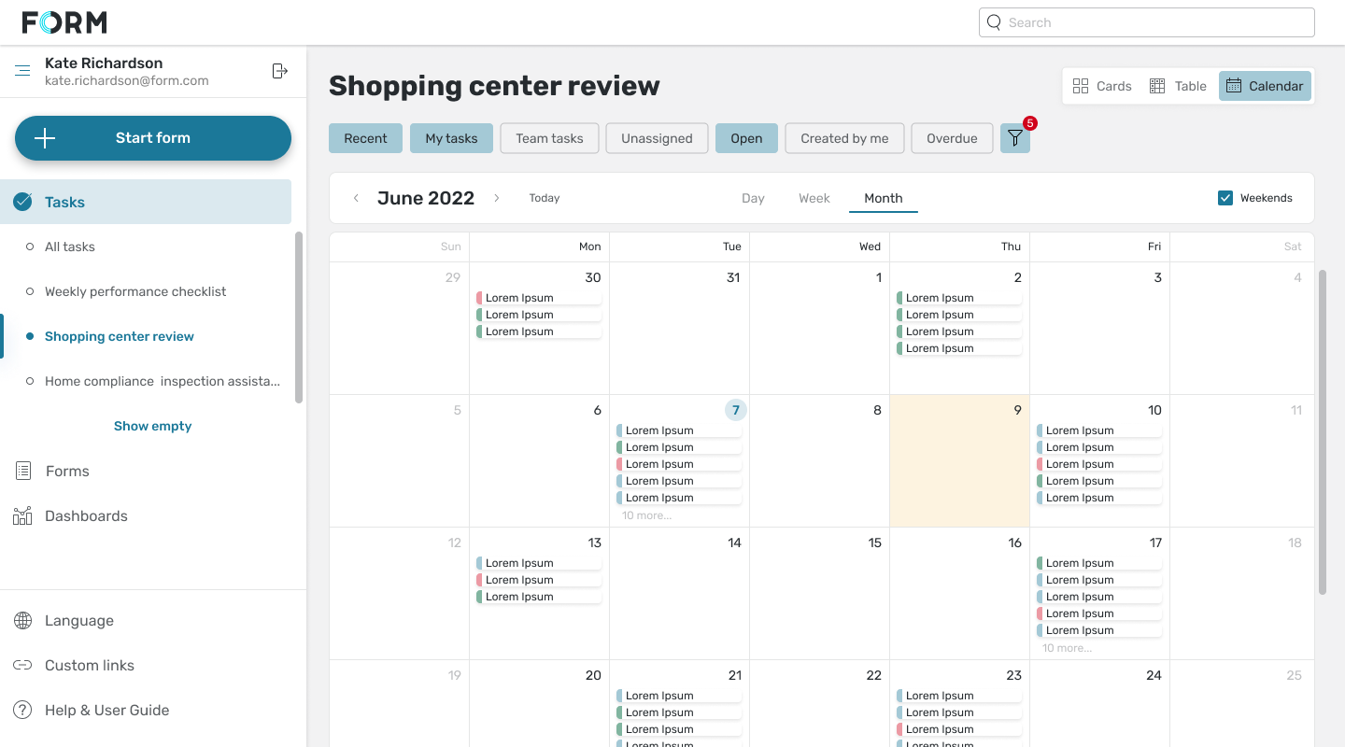Click the logout icon next to Kate Richardson
Viewport: 1345px width, 747px height.
pyautogui.click(x=278, y=70)
